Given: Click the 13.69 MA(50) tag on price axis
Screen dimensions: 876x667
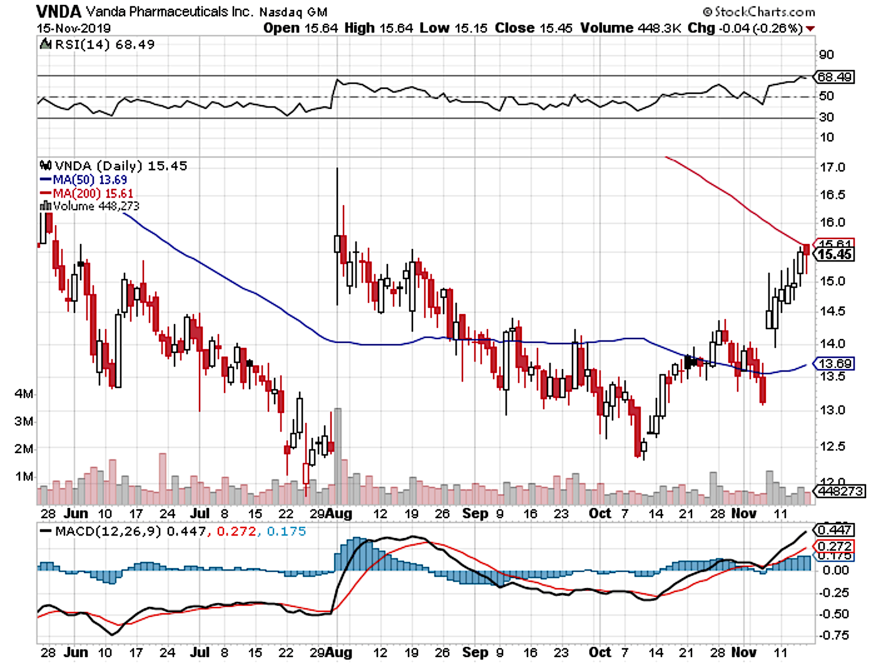Looking at the screenshot, I should (x=834, y=364).
